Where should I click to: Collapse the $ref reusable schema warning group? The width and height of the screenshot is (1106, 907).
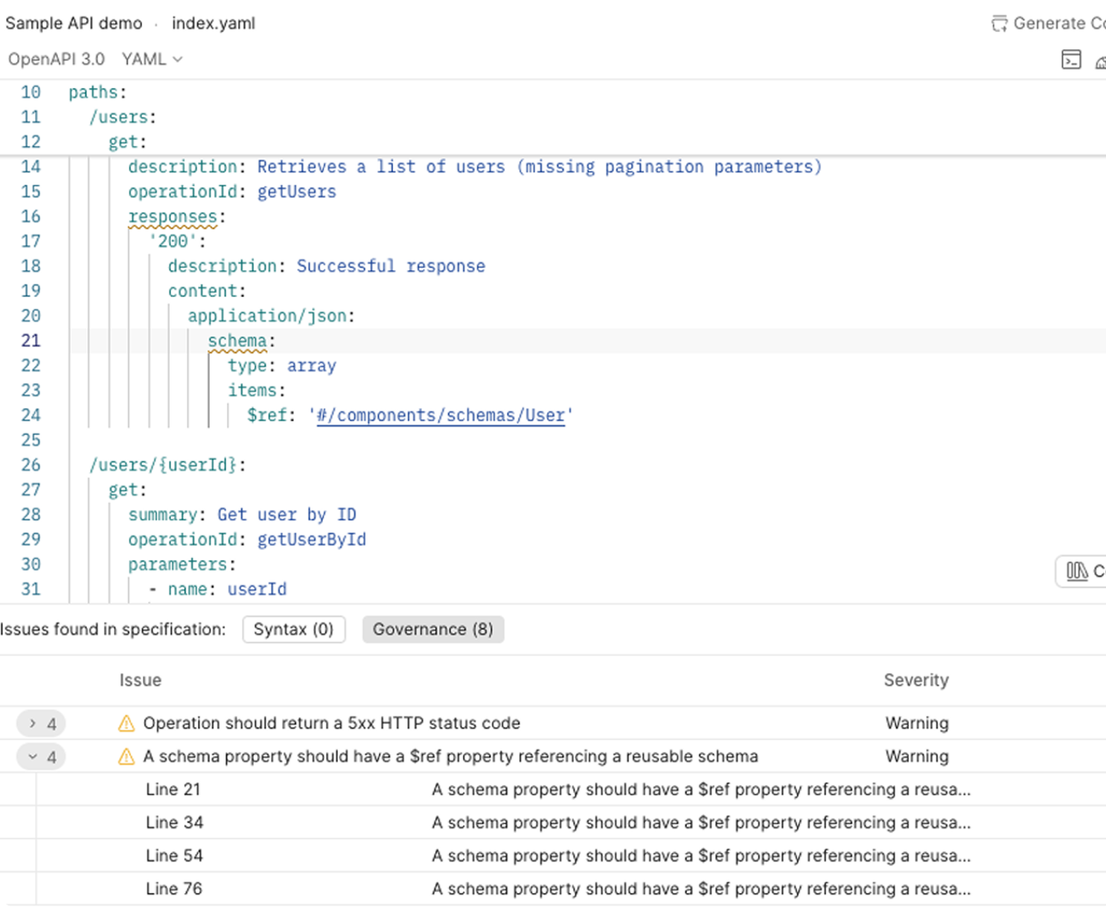pos(31,756)
